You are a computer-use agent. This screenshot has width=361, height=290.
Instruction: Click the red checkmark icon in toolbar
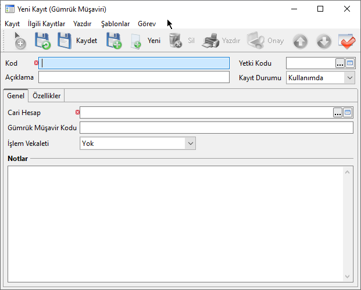(x=347, y=41)
